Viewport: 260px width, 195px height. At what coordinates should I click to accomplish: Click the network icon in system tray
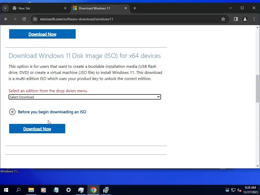point(233,190)
